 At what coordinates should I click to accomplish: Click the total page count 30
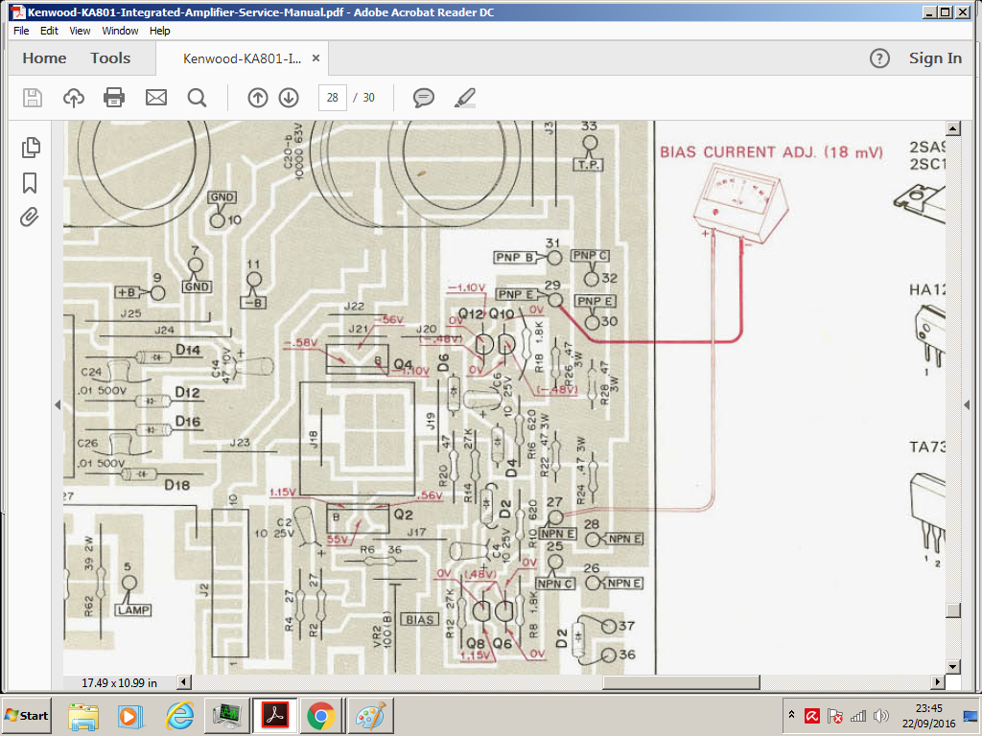click(368, 98)
